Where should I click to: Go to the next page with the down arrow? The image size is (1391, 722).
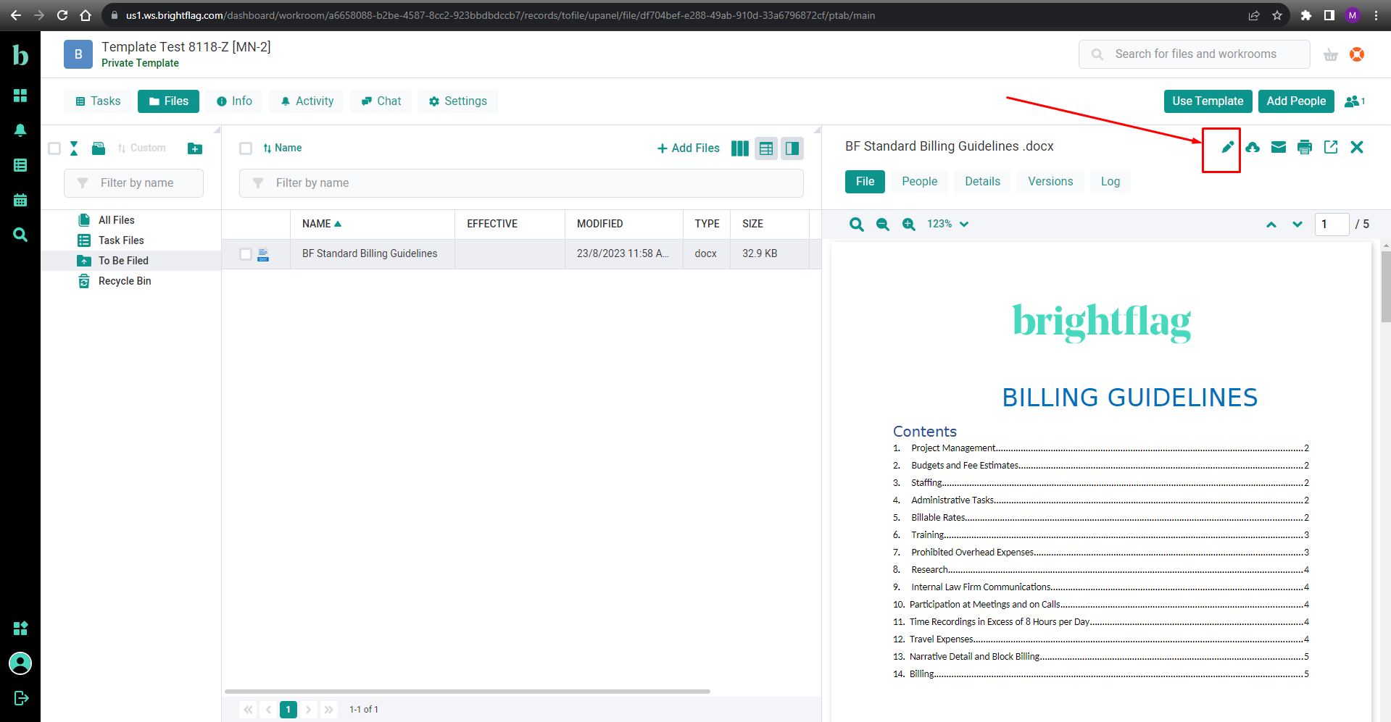1297,224
